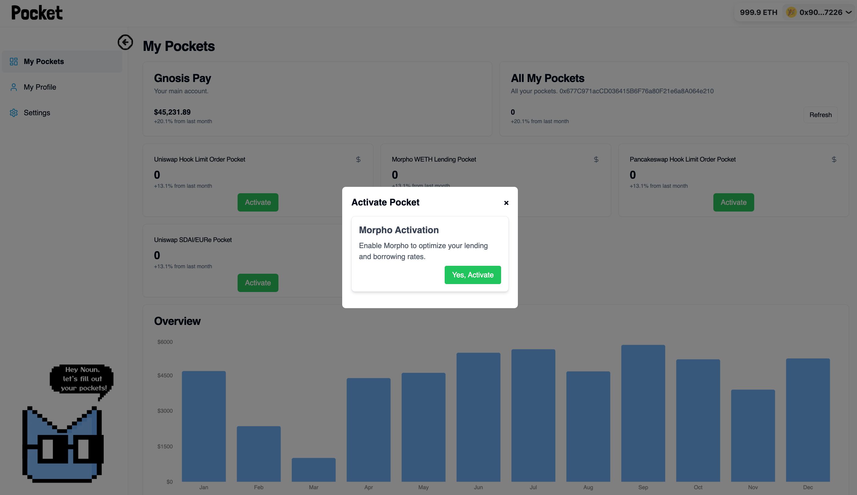
Task: Click the Dec bar in Overview chart
Action: click(808, 420)
